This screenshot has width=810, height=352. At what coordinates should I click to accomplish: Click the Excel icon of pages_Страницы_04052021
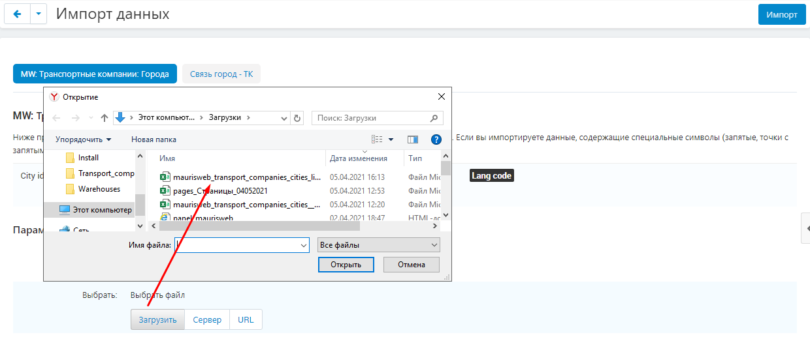click(165, 191)
